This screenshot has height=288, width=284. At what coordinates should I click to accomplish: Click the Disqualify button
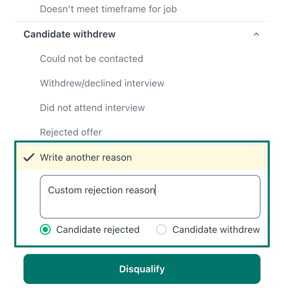[142, 269]
